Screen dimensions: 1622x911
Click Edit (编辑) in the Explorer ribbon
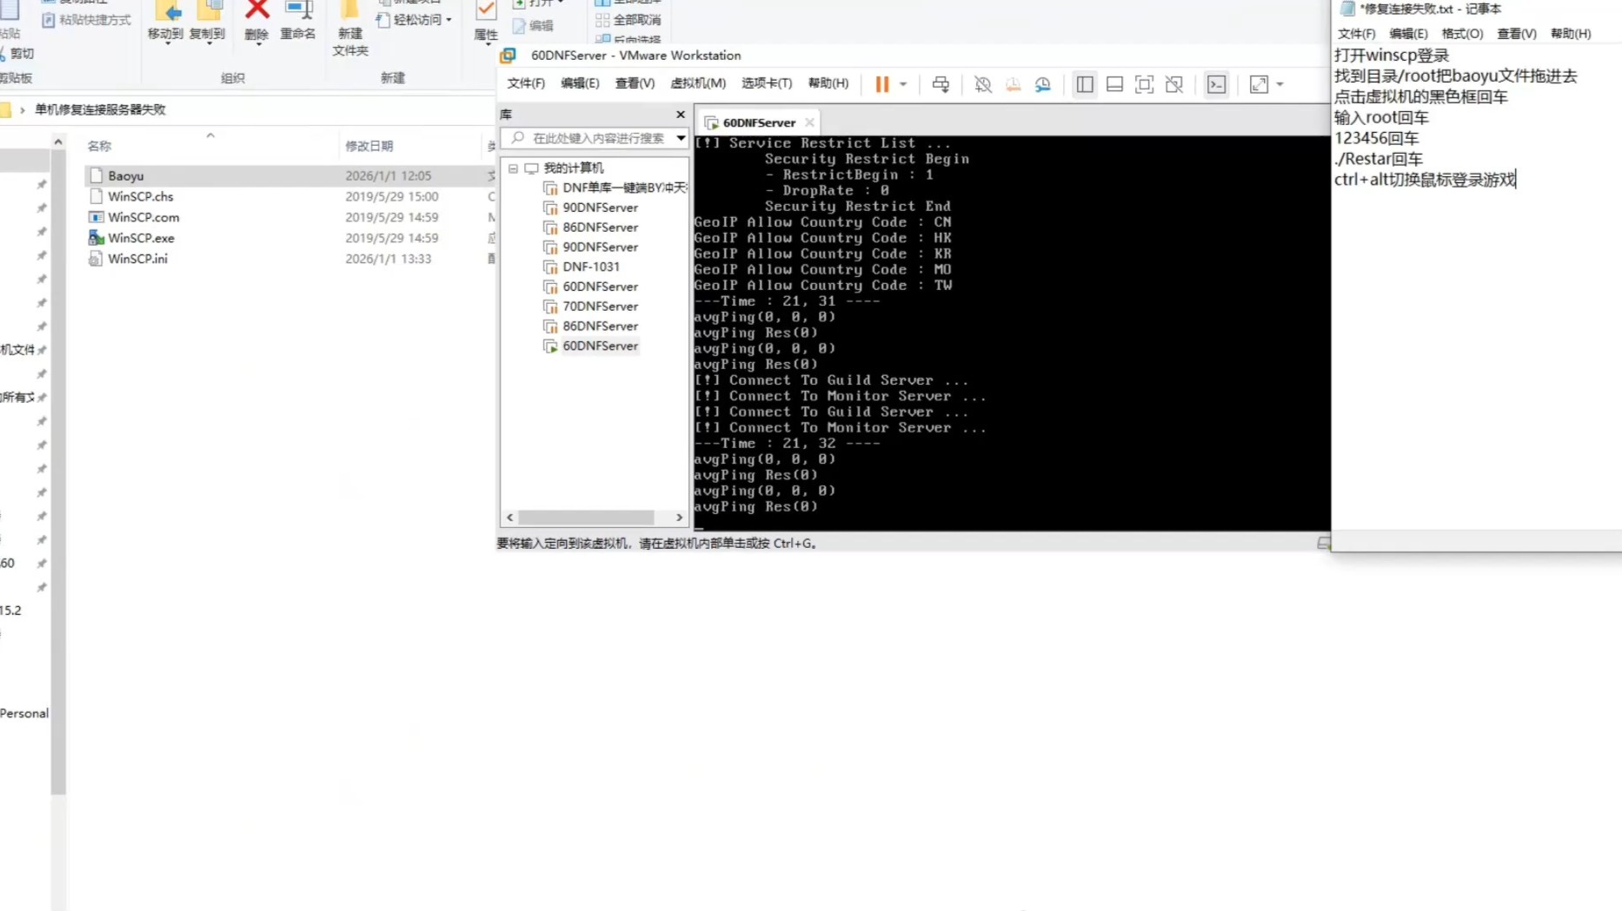[x=533, y=25]
